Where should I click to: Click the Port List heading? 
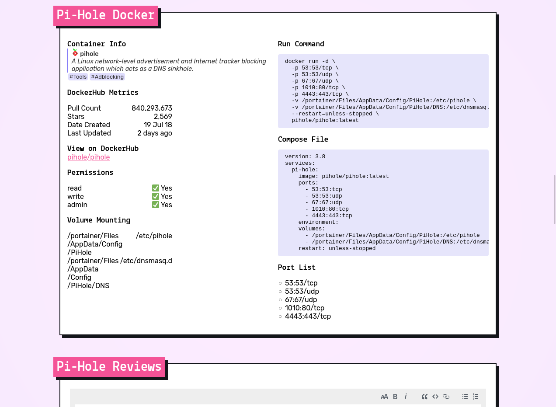tap(297, 268)
